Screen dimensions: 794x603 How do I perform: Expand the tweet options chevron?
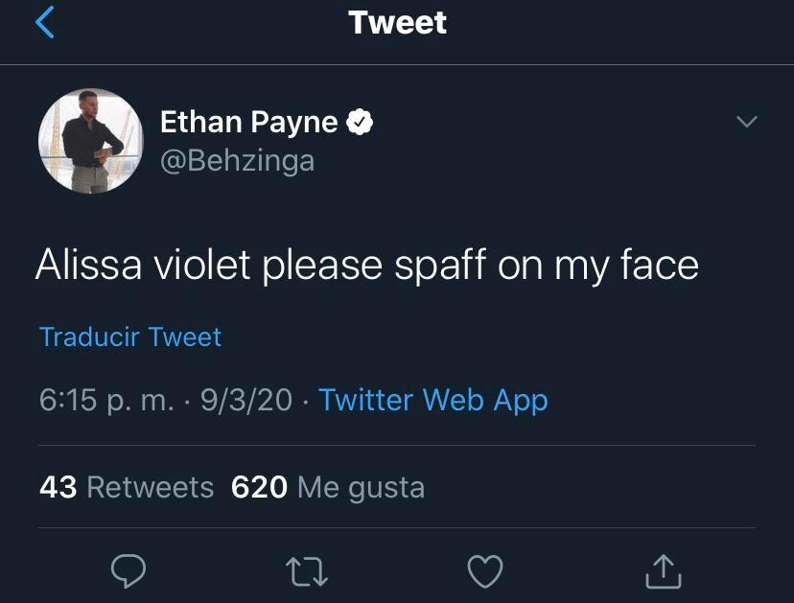[x=745, y=122]
